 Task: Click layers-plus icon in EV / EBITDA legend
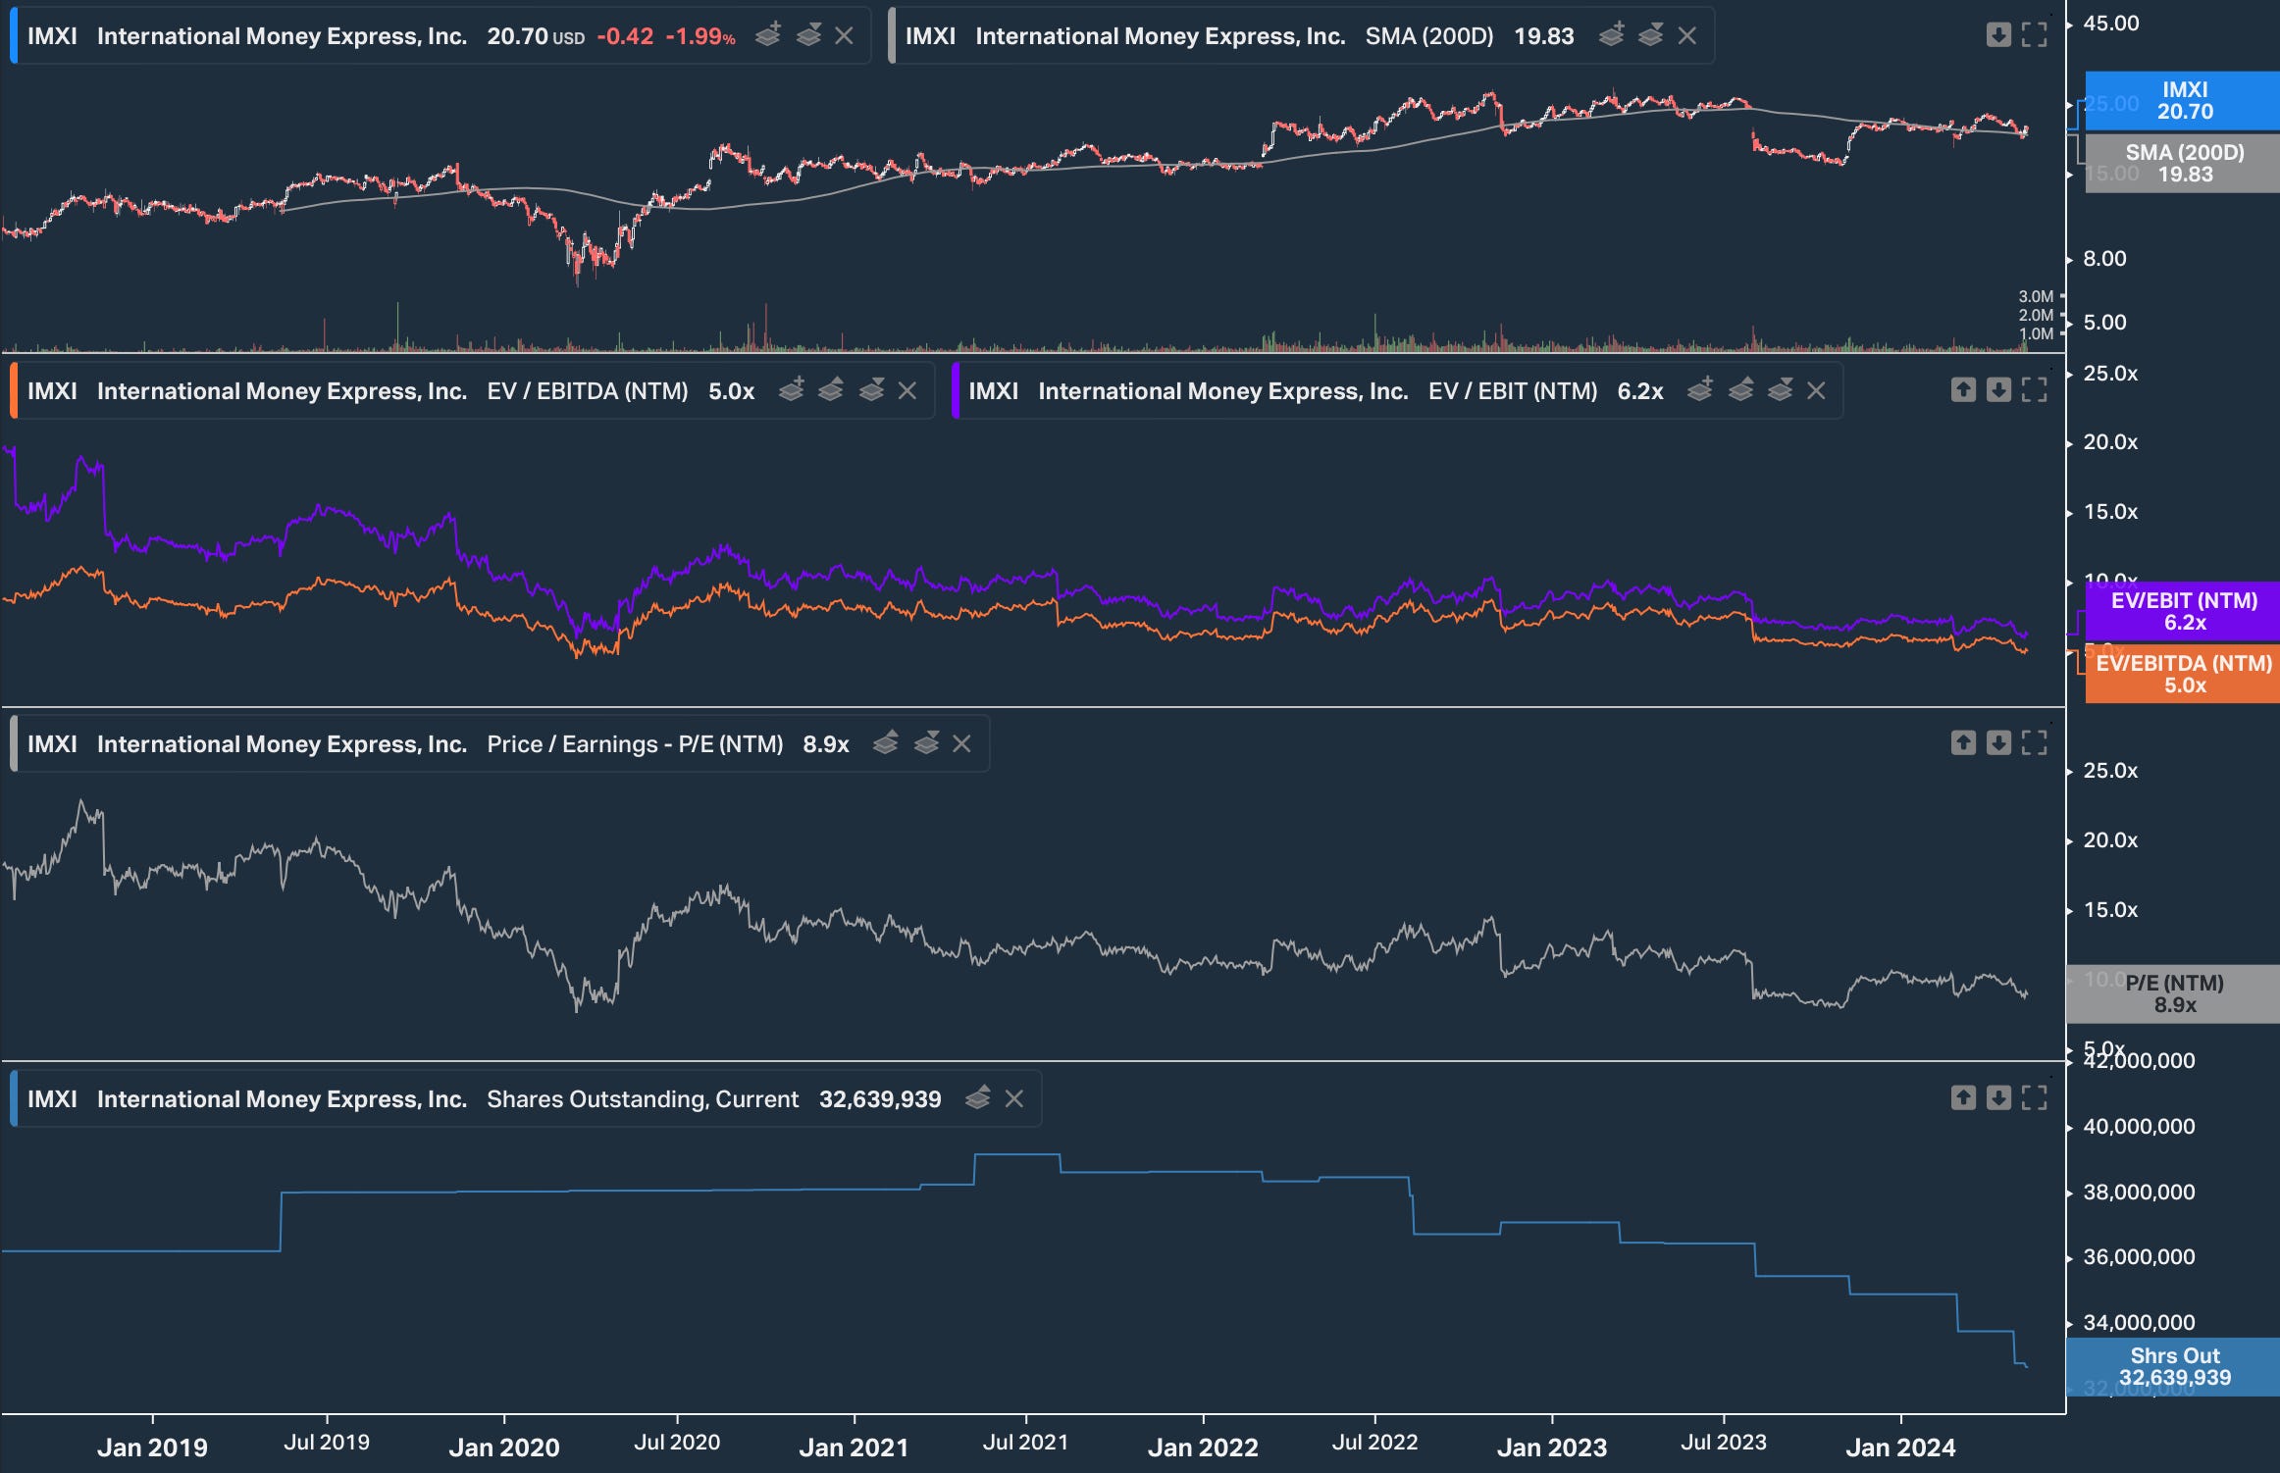click(792, 390)
